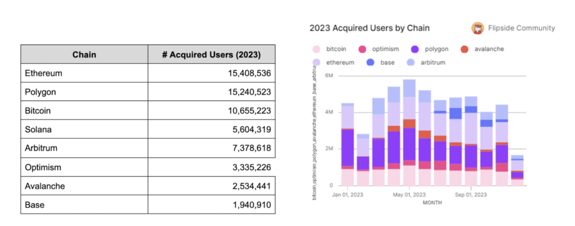Screen dimensions: 575x226
Task: Toggle the optimism legend swatch
Action: (362, 49)
